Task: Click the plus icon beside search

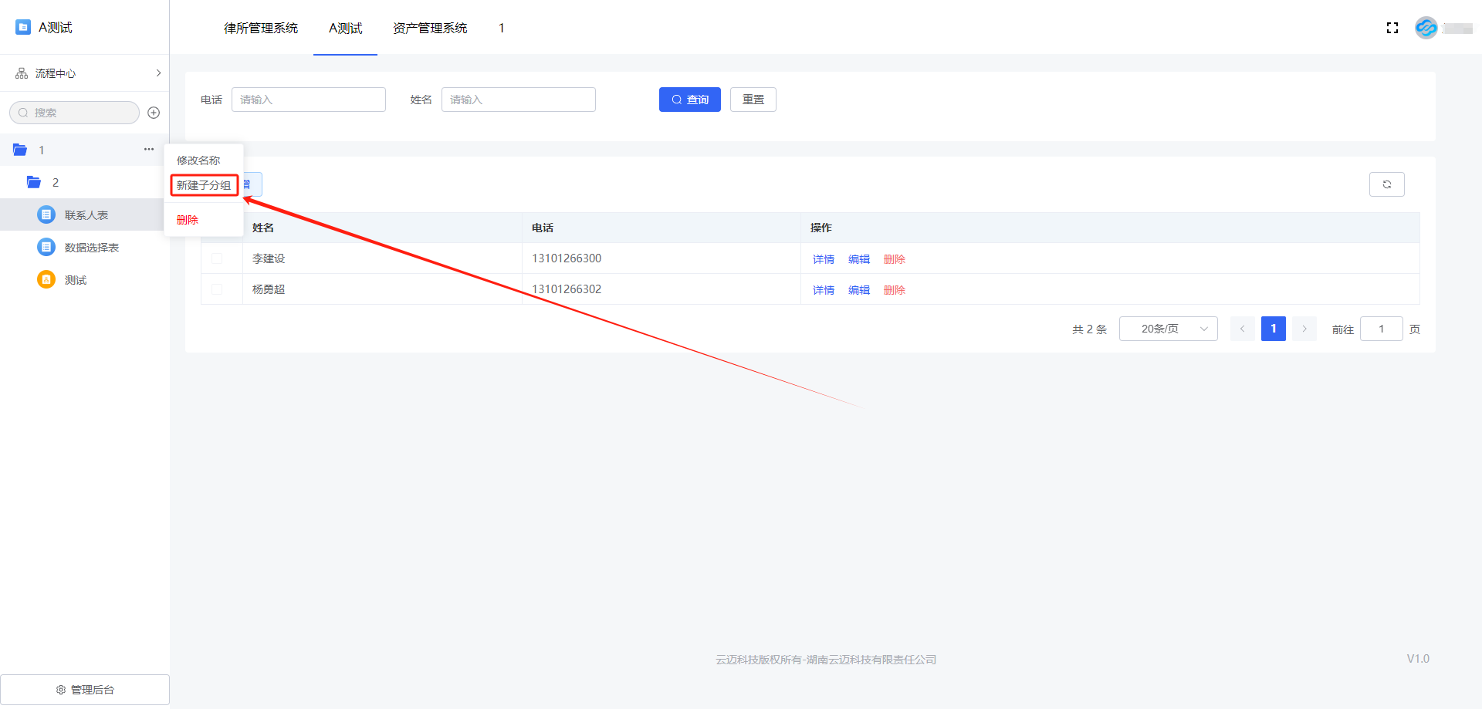Action: tap(154, 113)
